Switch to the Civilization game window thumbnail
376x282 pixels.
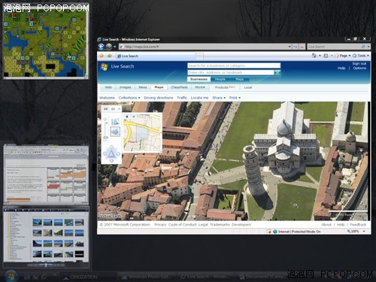[x=46, y=41]
